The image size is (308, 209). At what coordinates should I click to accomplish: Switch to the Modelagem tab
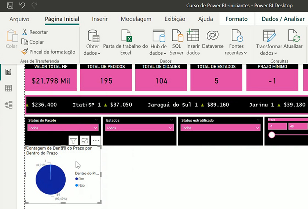click(136, 19)
